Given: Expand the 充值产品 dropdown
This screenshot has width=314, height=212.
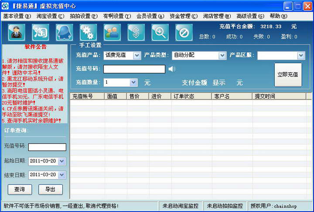Looking at the screenshot, I should (x=137, y=55).
